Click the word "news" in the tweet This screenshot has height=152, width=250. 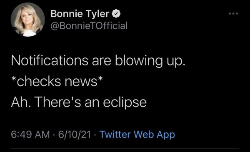(81, 82)
